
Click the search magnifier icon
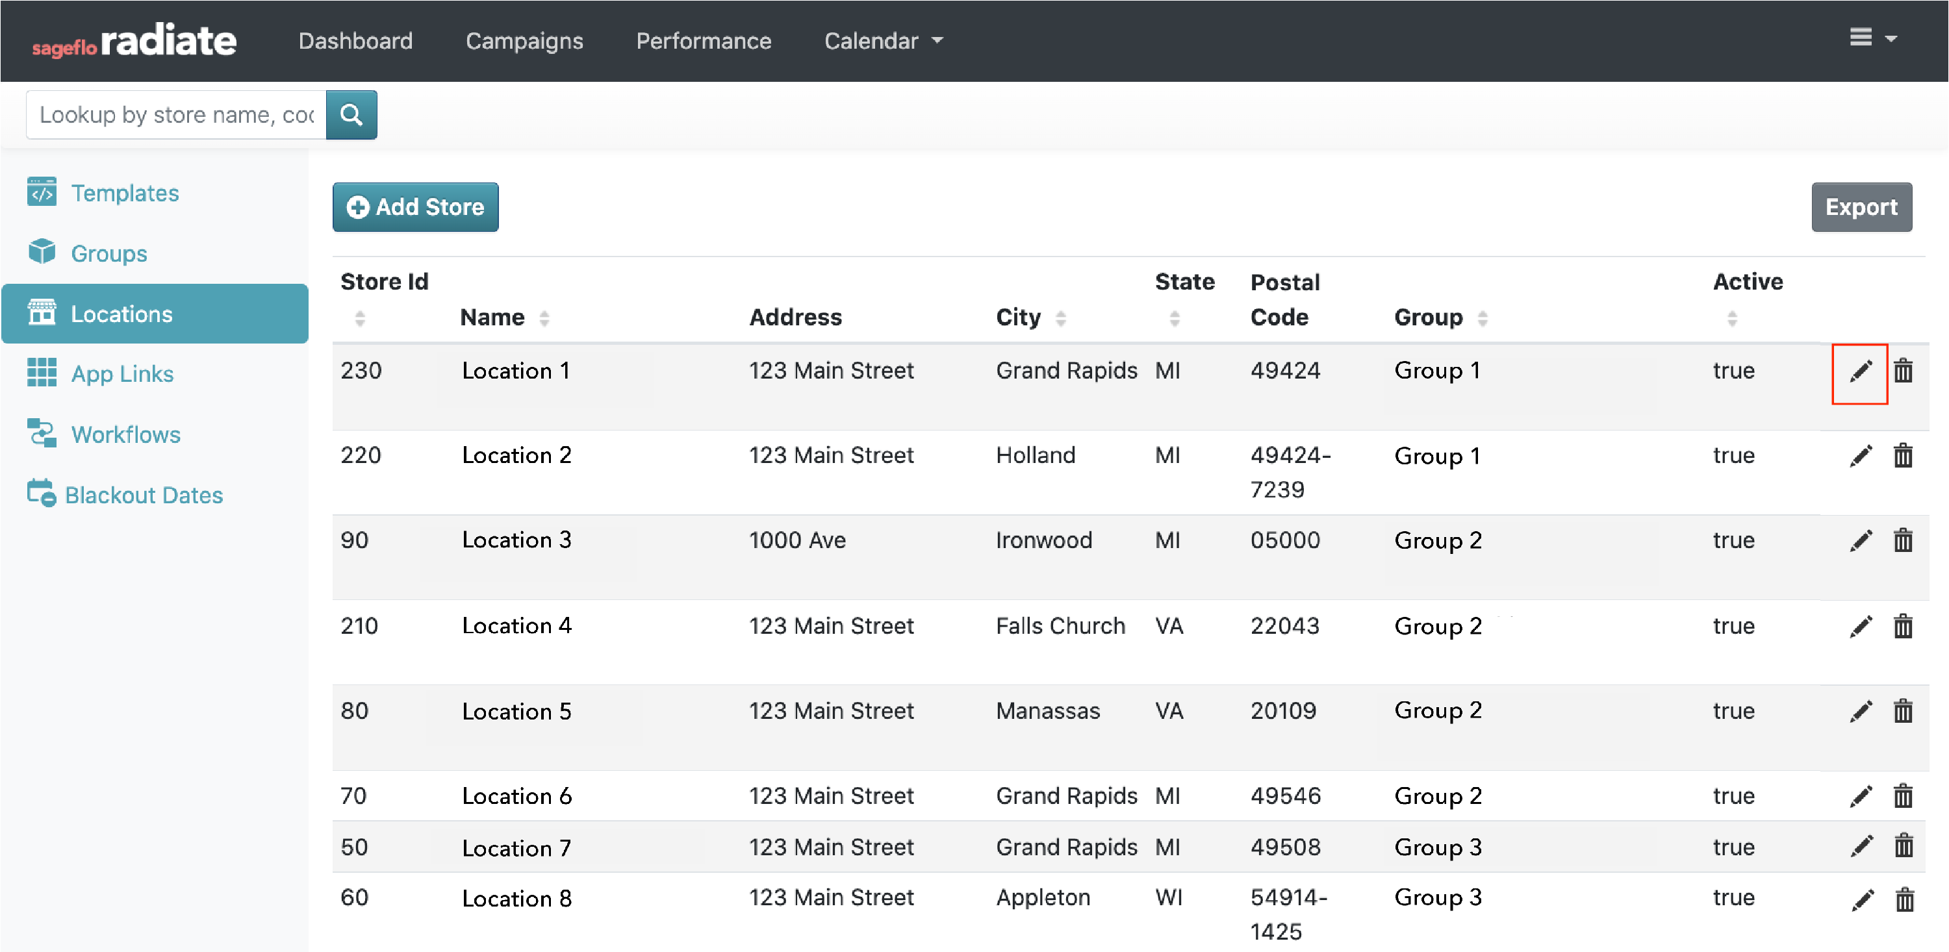coord(351,114)
